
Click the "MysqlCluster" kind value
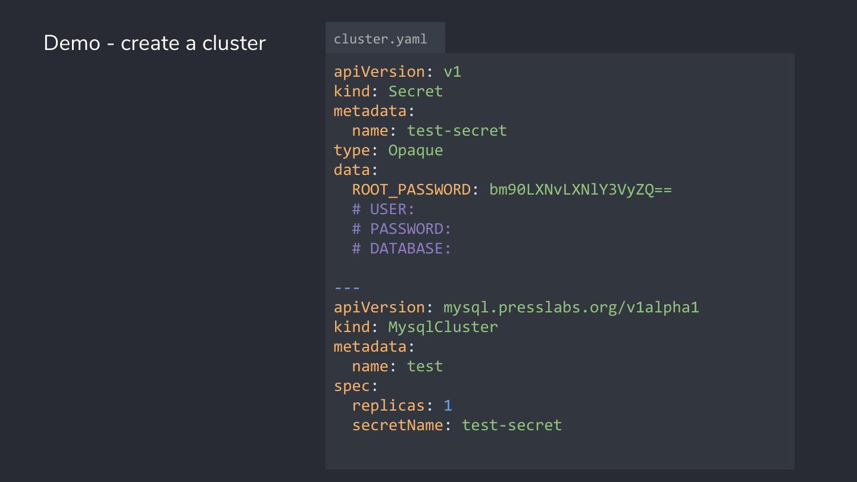pyautogui.click(x=443, y=327)
